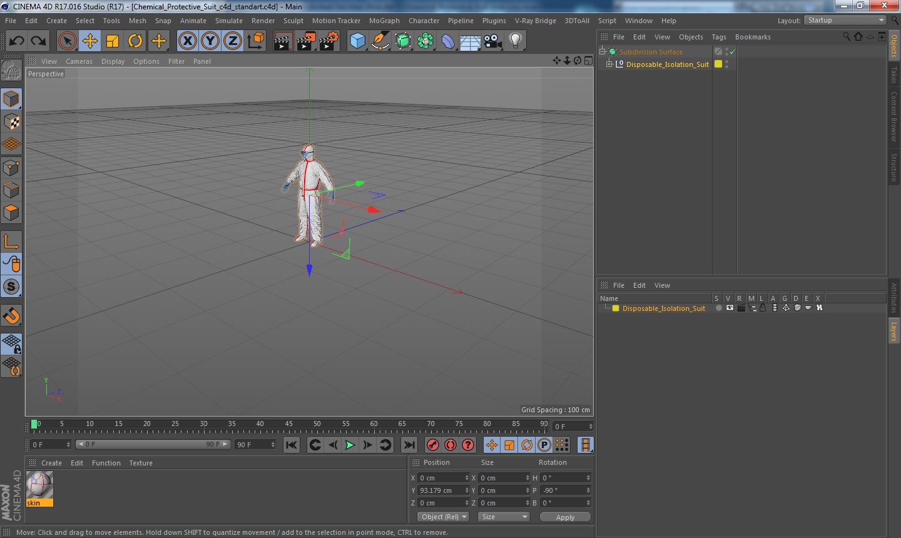Image resolution: width=901 pixels, height=538 pixels.
Task: Click yellow layer swatch of Disposable_Isolation_Suit object
Action: pos(718,64)
